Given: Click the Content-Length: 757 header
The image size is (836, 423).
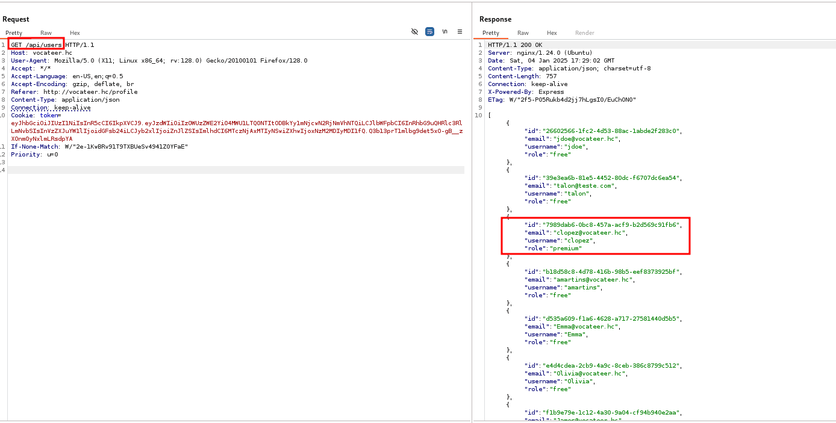Looking at the screenshot, I should click(522, 76).
